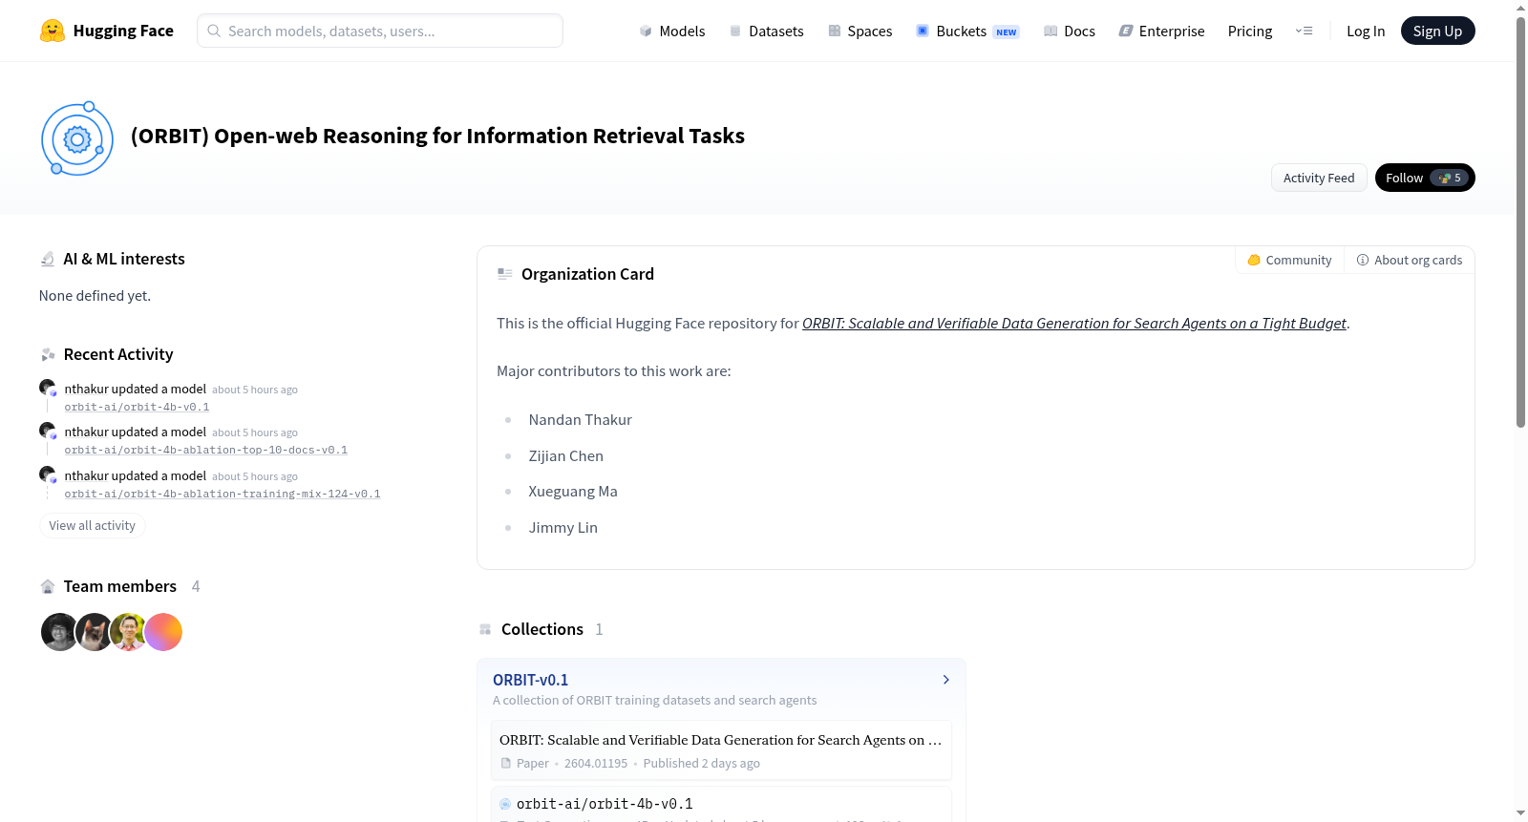Open orbit-ai/orbit-4b-v0.1 activity link
Viewport: 1528px width, 822px height.
(137, 407)
